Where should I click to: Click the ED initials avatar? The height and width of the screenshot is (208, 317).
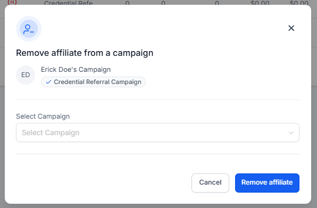coord(26,75)
